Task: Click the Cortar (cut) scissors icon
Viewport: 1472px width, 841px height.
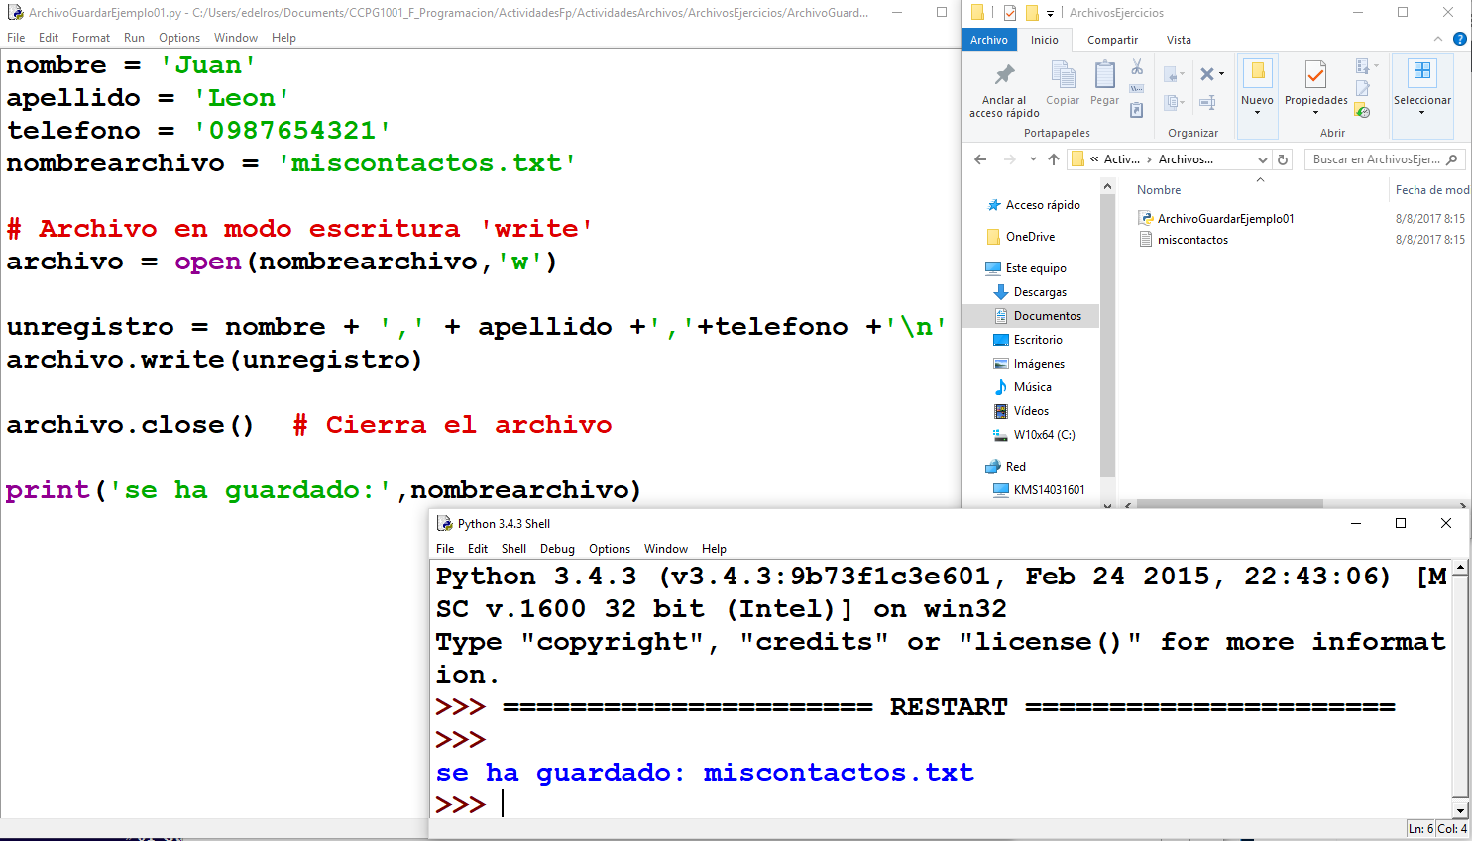Action: [x=1137, y=66]
